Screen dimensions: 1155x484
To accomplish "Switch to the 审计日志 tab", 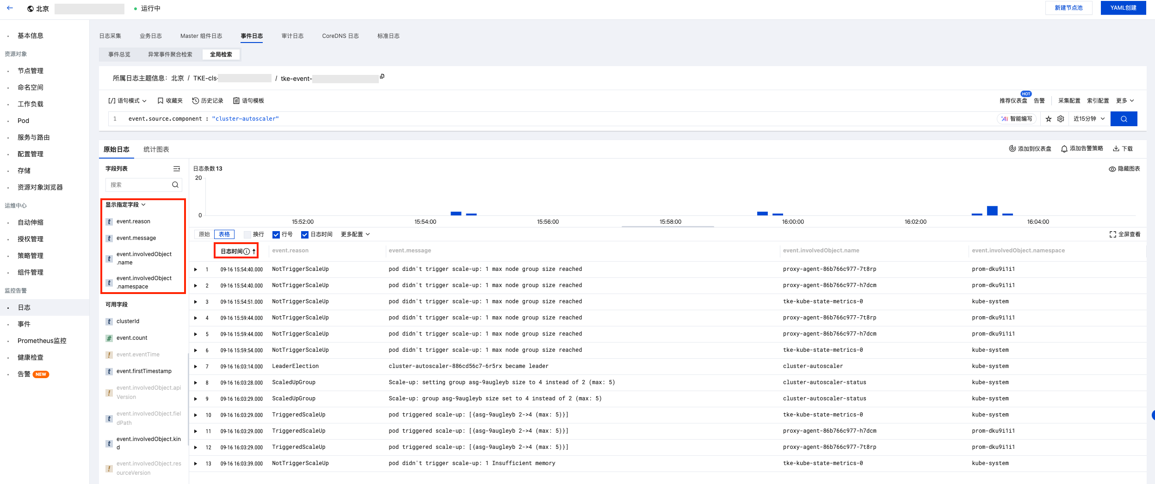I will coord(292,36).
